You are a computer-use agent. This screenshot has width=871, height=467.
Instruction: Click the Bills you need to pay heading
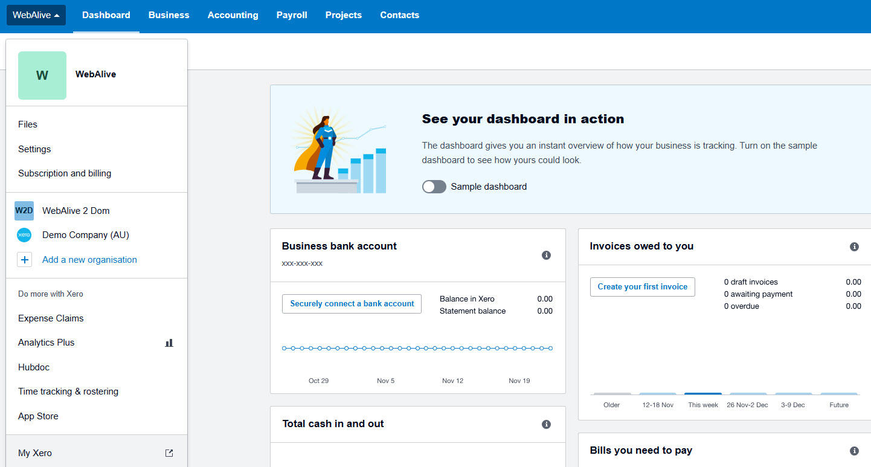pos(641,450)
